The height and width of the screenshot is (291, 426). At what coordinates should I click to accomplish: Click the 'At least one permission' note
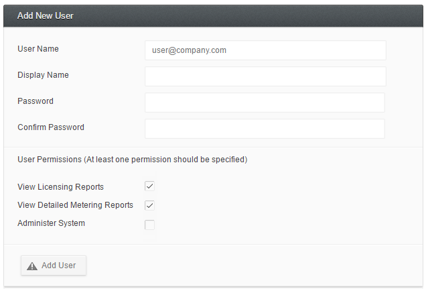tap(165, 160)
